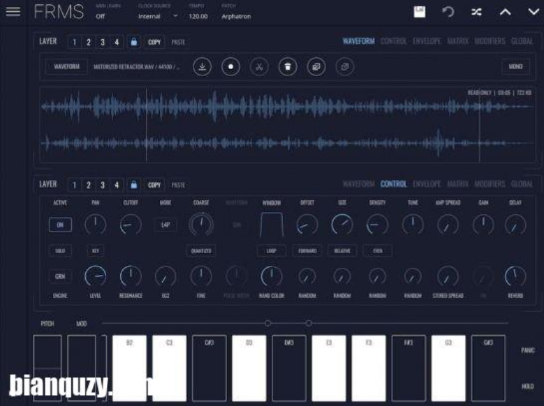
Task: Click the undo arrow icon
Action: point(448,12)
